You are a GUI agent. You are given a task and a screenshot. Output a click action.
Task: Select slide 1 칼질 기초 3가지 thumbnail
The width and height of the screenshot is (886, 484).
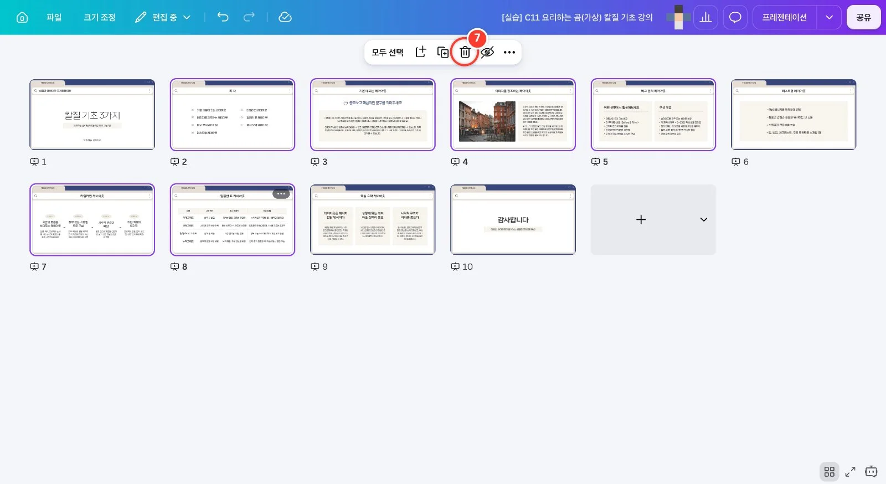[92, 115]
